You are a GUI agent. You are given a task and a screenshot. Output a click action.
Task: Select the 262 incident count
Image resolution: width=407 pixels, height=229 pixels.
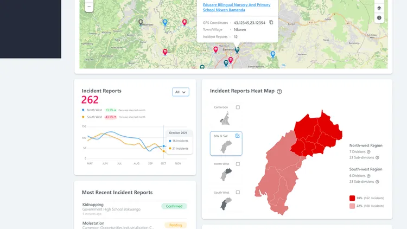coord(90,100)
